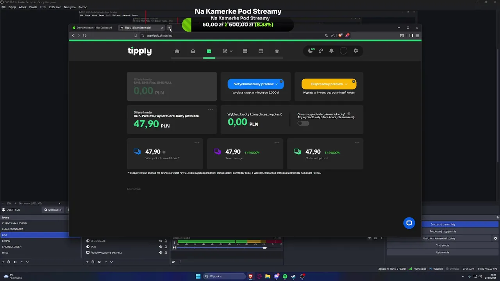Open the Brave Shields lion icon
This screenshot has width=500, height=281.
click(x=340, y=36)
